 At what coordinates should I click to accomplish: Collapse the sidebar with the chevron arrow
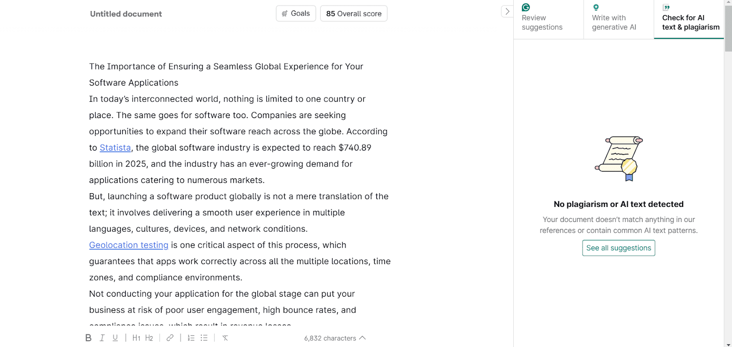[x=507, y=11]
